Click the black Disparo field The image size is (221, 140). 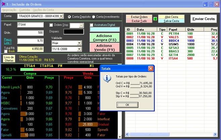[74, 32]
